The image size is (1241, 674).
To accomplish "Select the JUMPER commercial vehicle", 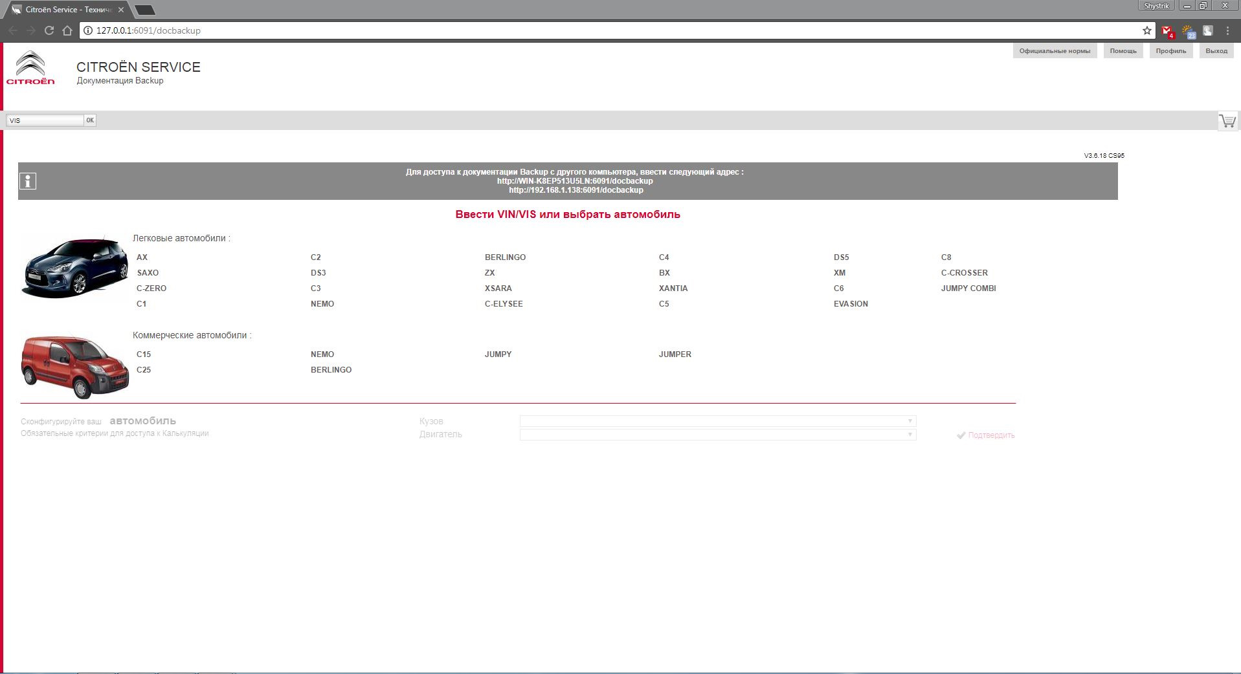I will coord(675,354).
